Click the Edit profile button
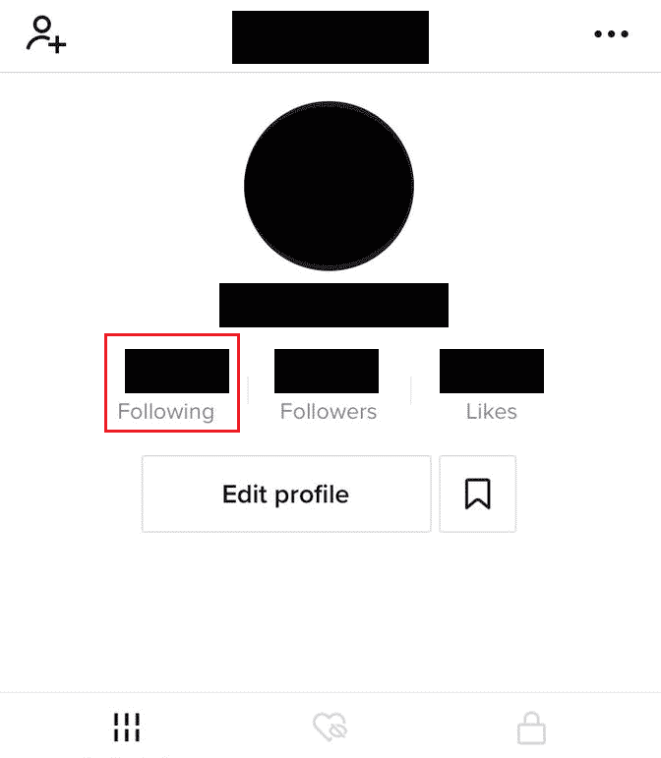The image size is (661, 758). [x=286, y=495]
